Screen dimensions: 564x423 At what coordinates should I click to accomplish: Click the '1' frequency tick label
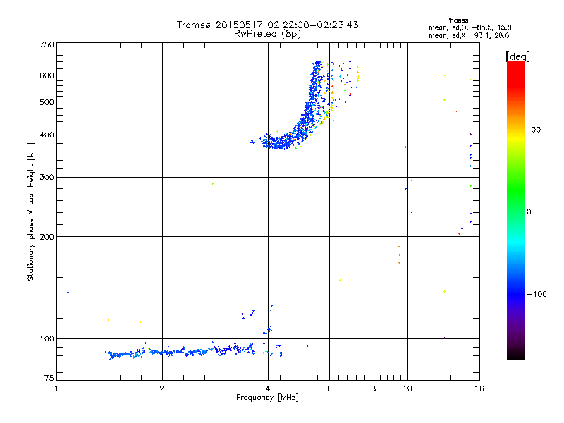point(56,388)
